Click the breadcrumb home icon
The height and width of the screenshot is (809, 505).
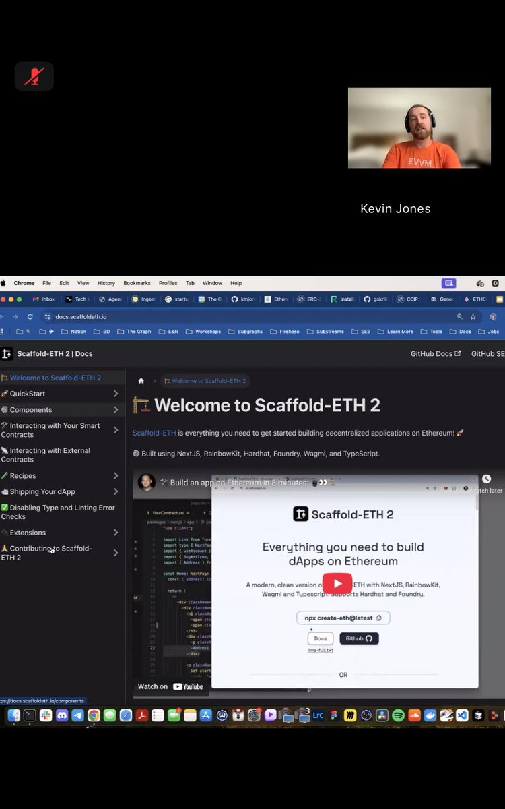[141, 381]
